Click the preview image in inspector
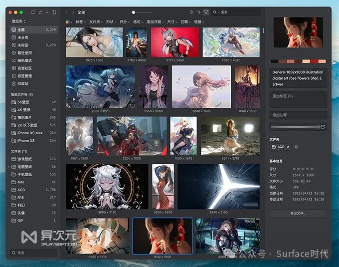The width and height of the screenshot is (339, 267). [x=298, y=32]
